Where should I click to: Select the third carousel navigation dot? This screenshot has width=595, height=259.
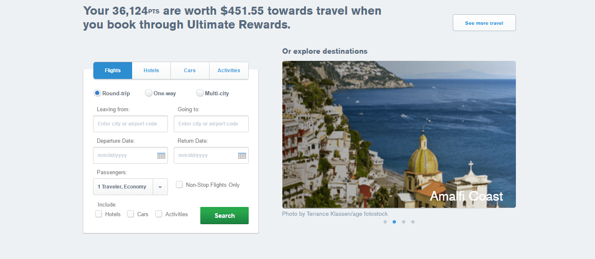403,222
